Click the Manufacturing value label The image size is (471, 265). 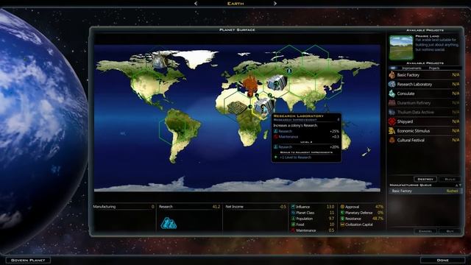point(104,207)
